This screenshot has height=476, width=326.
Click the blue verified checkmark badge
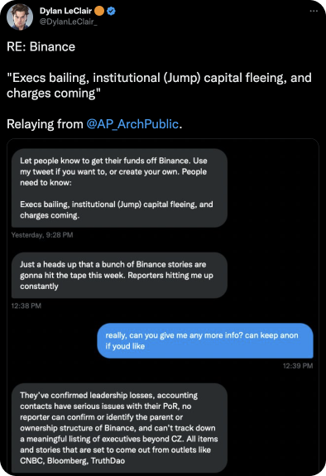click(112, 12)
